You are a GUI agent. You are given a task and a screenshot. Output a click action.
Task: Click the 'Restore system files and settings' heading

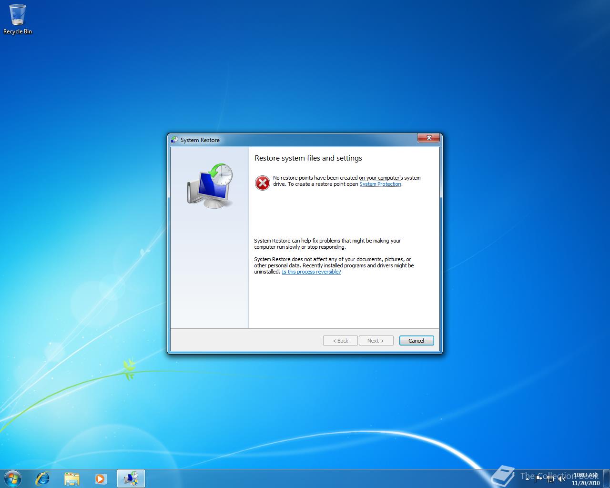click(x=308, y=158)
